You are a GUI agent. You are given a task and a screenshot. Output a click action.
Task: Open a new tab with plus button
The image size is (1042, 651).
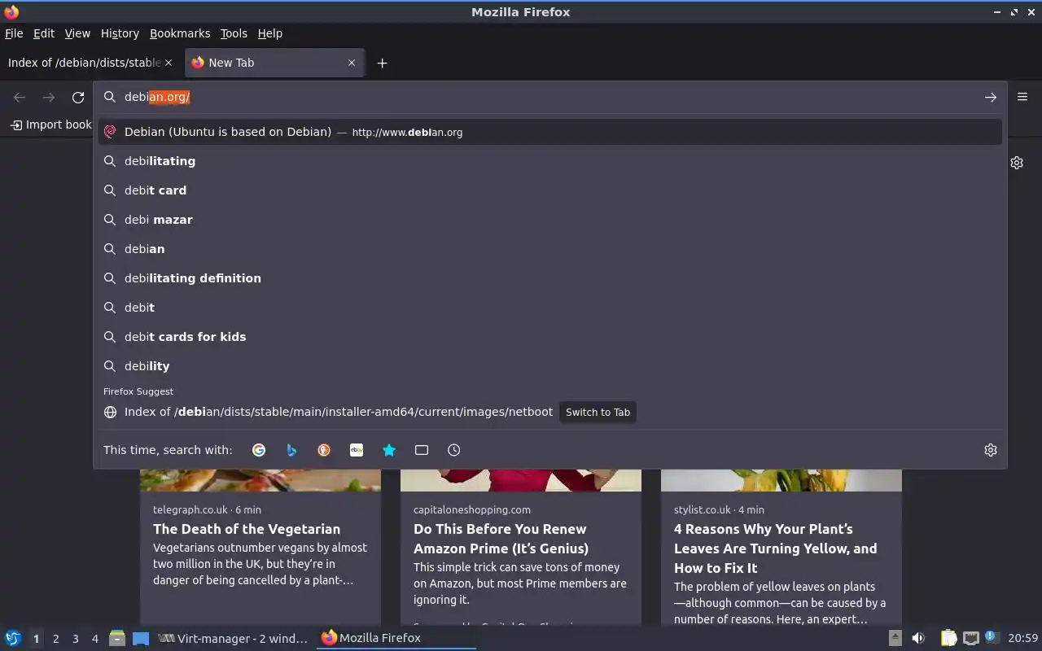[x=382, y=63]
